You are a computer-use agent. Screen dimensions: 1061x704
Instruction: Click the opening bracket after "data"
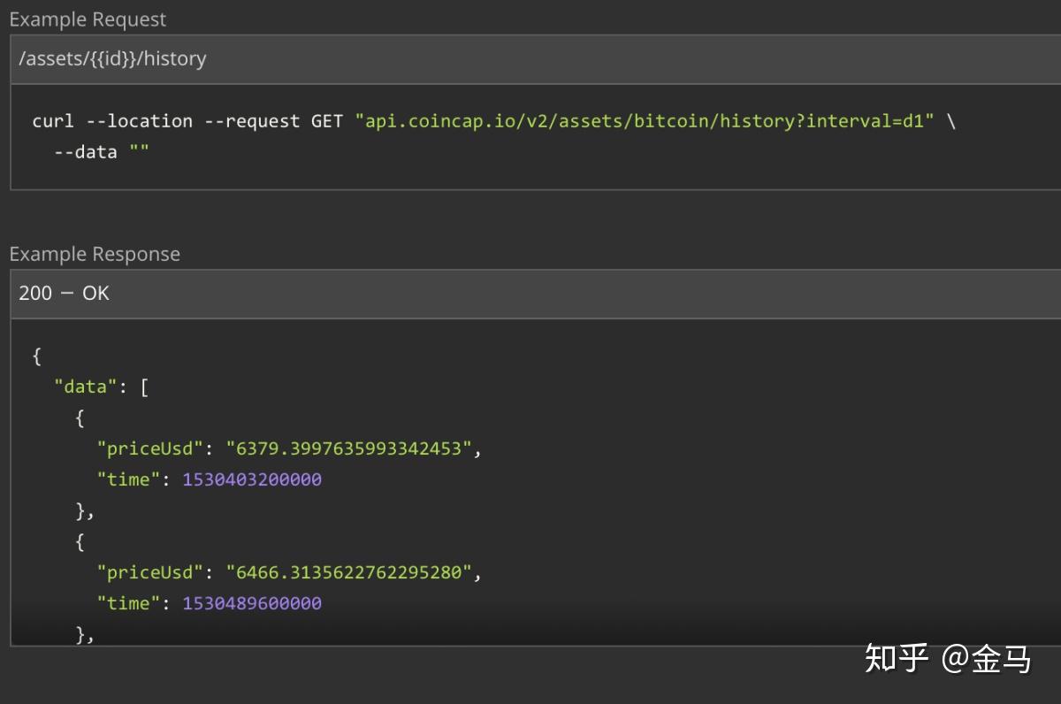coord(144,386)
